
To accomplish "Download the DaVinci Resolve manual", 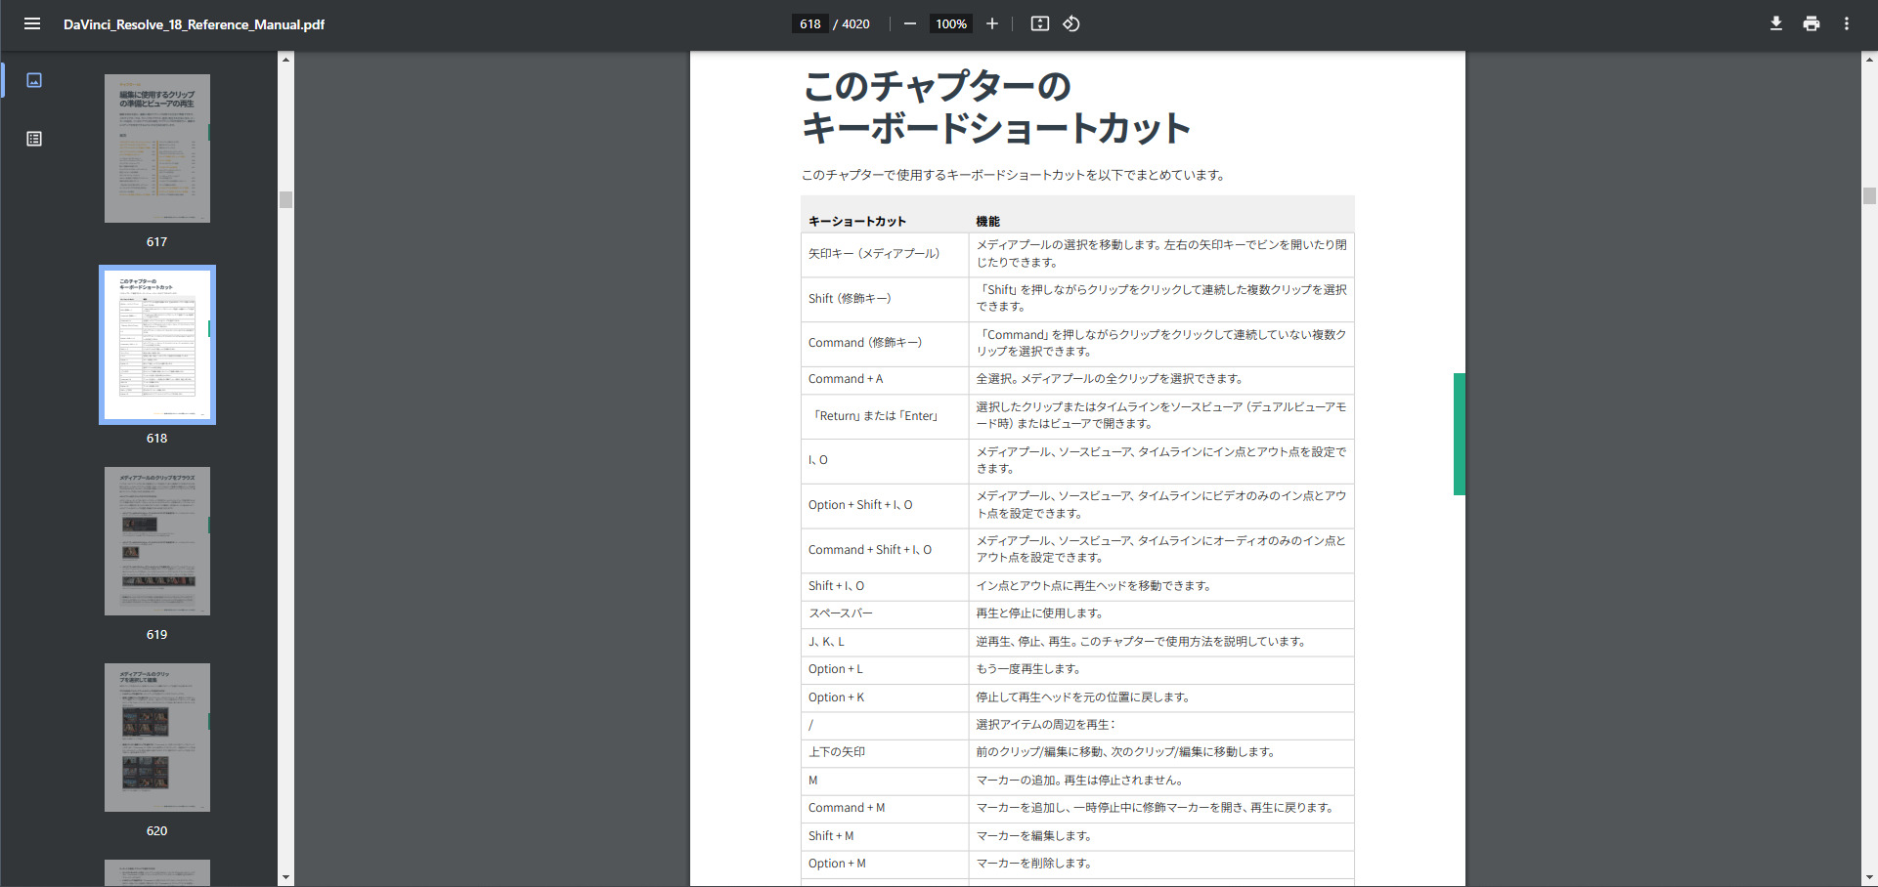I will (1776, 23).
